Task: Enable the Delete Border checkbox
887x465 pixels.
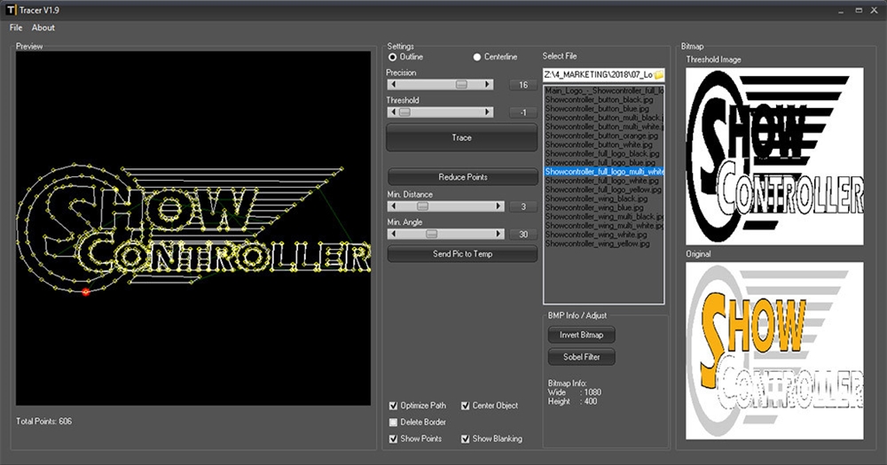Action: tap(394, 422)
